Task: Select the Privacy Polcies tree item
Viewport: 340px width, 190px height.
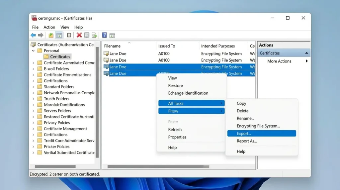Action: 57,123
